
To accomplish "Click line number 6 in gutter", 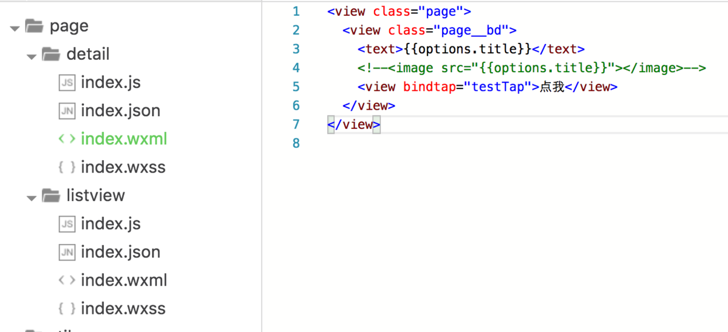I will coord(296,105).
